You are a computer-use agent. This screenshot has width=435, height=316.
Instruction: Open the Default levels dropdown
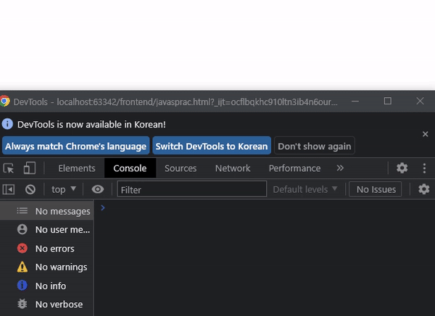click(x=305, y=189)
